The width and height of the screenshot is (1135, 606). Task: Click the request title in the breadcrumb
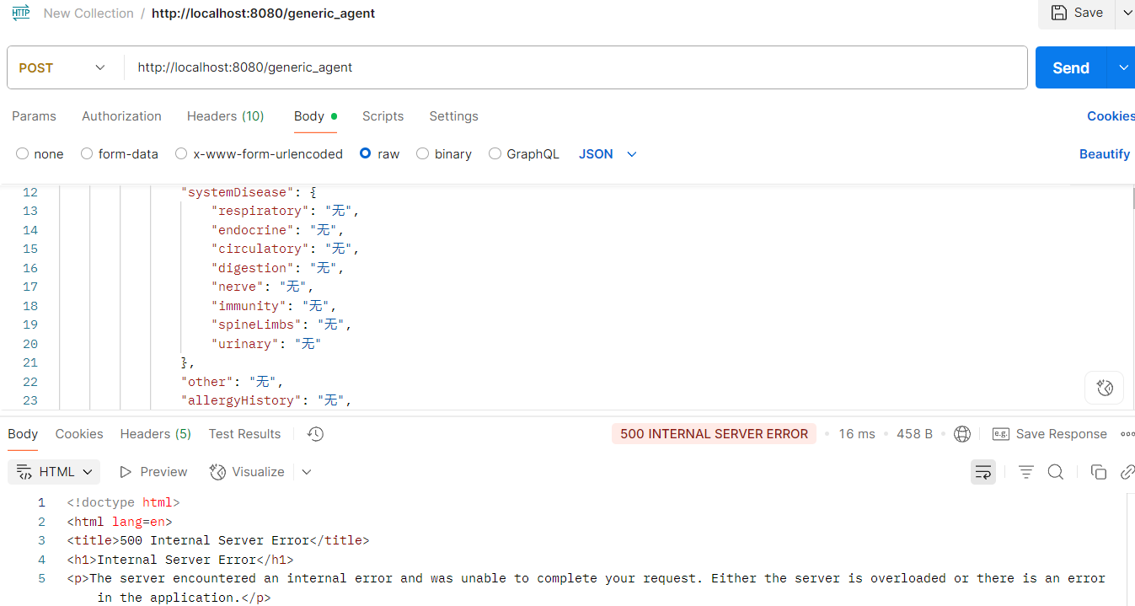pyautogui.click(x=264, y=13)
